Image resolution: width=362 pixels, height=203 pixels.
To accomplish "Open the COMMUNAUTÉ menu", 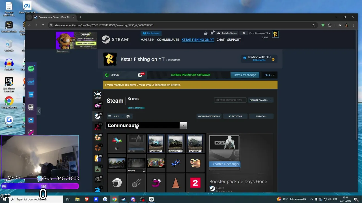I will click(x=168, y=40).
